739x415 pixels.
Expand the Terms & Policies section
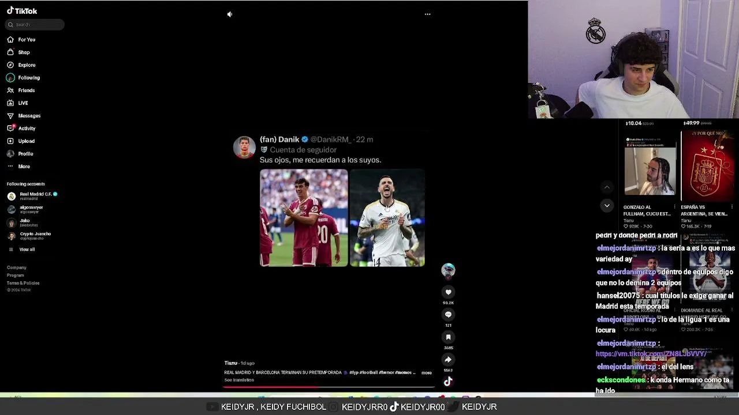point(23,283)
